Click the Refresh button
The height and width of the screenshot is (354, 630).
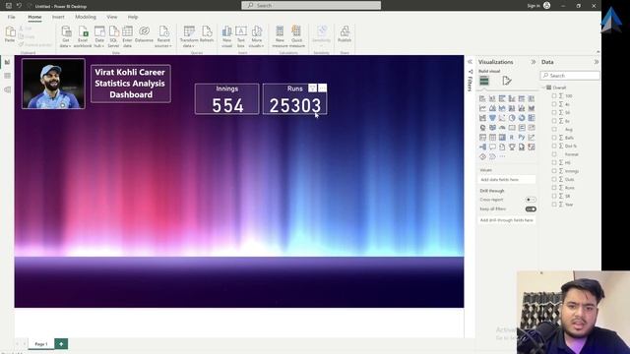(x=207, y=34)
